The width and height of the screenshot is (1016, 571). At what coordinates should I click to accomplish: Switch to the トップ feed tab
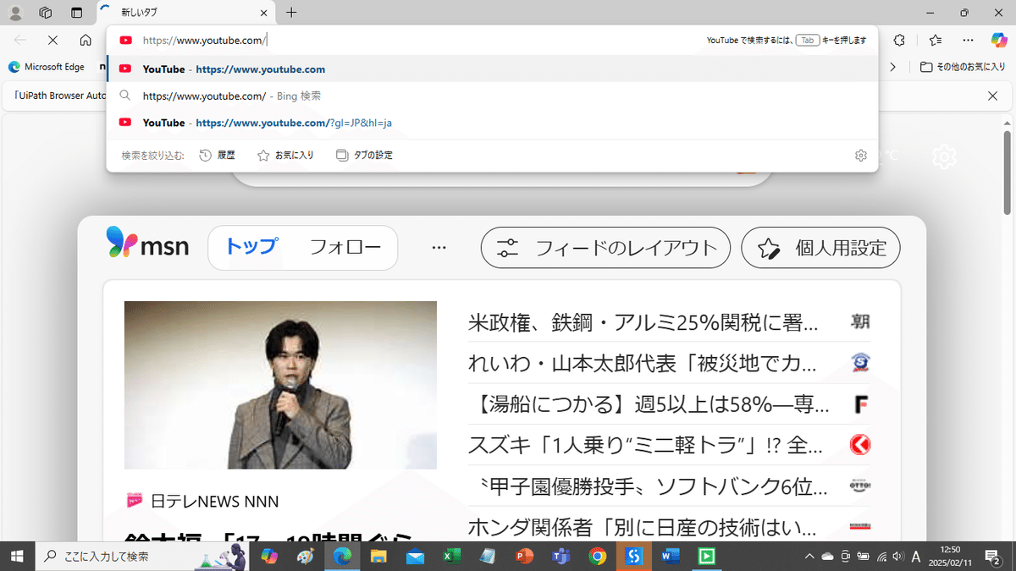251,248
